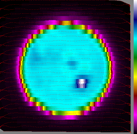Click the white hot spot in the disk
137x134 pixels.
(82, 81)
